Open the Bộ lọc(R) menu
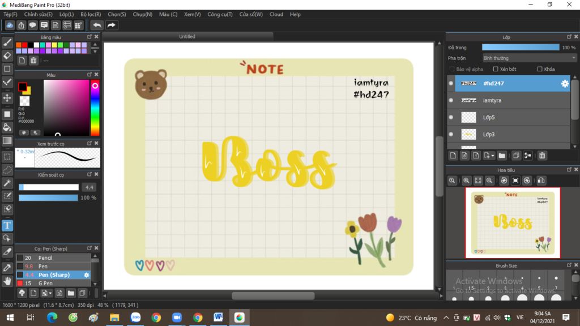This screenshot has width=580, height=326. 91,14
